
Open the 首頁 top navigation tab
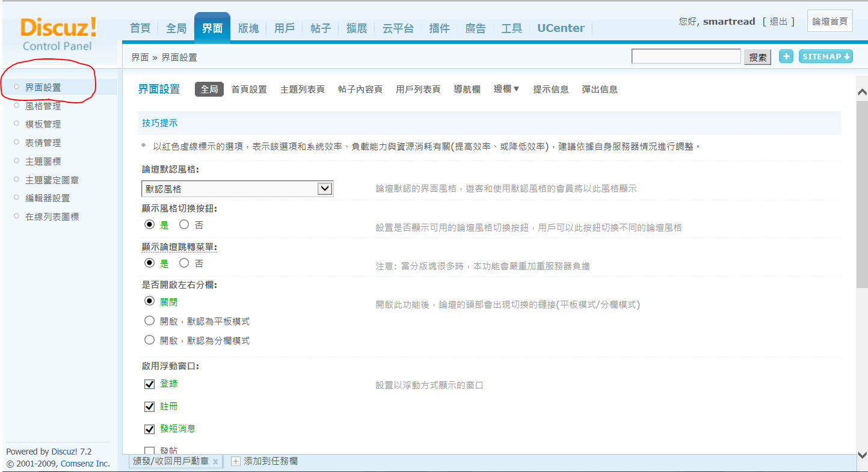coord(140,28)
